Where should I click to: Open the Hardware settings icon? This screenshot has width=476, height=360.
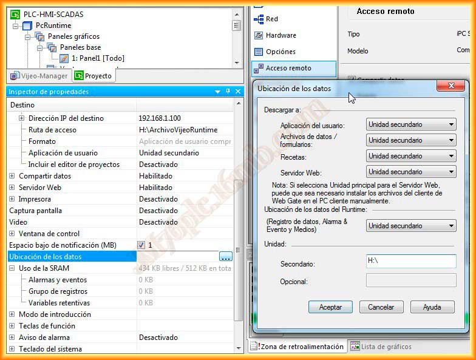point(259,35)
